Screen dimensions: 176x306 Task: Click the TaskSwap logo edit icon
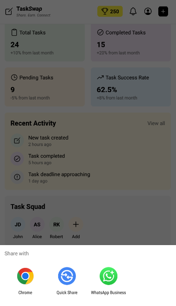9,11
